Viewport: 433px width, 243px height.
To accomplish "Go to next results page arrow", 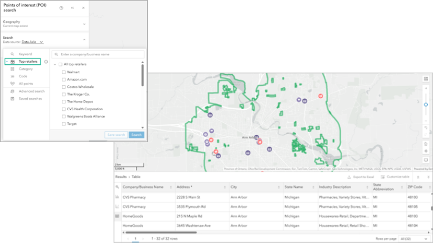I will click(x=143, y=239).
